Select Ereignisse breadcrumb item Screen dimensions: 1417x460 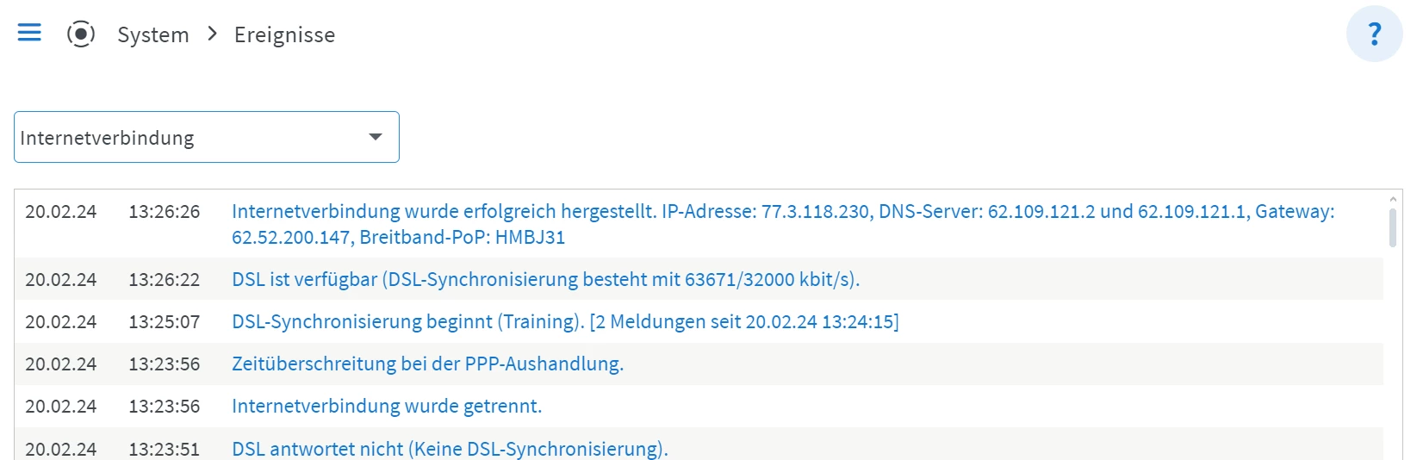point(284,34)
